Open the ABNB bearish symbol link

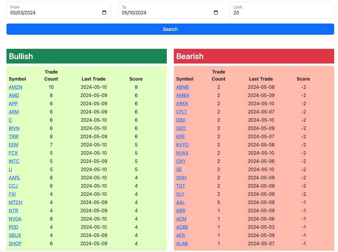(x=182, y=87)
